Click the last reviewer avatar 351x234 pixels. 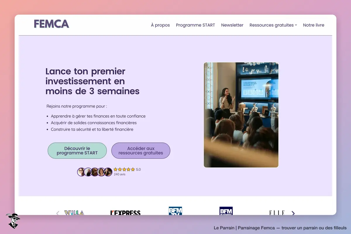coord(108,172)
